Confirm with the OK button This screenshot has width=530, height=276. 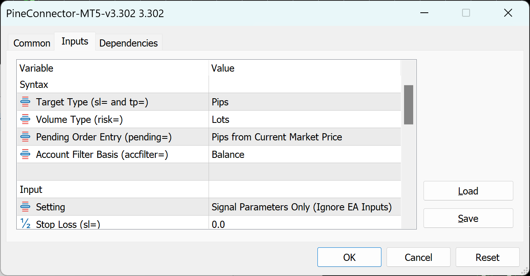[349, 257]
